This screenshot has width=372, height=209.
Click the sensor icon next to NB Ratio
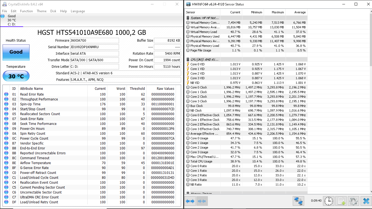(188, 185)
